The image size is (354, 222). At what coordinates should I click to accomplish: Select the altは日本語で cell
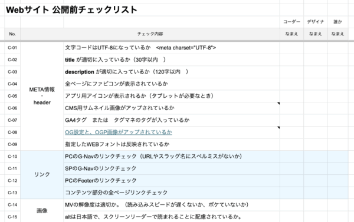click(x=172, y=217)
